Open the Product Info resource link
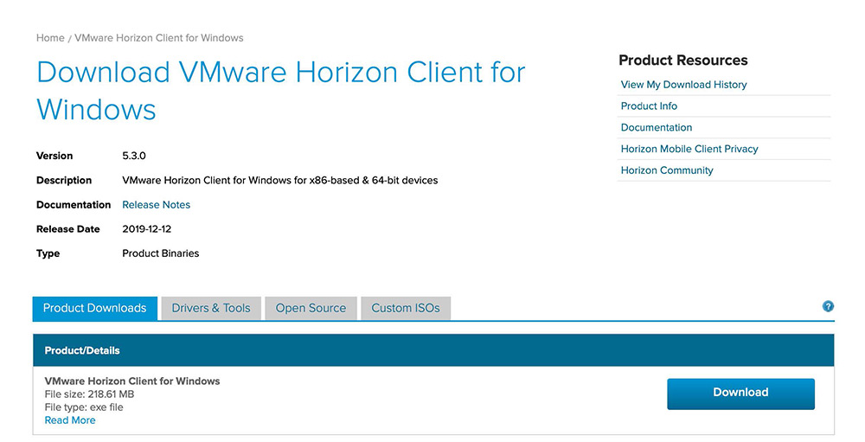Viewport: 865px width, 442px height. coord(649,106)
